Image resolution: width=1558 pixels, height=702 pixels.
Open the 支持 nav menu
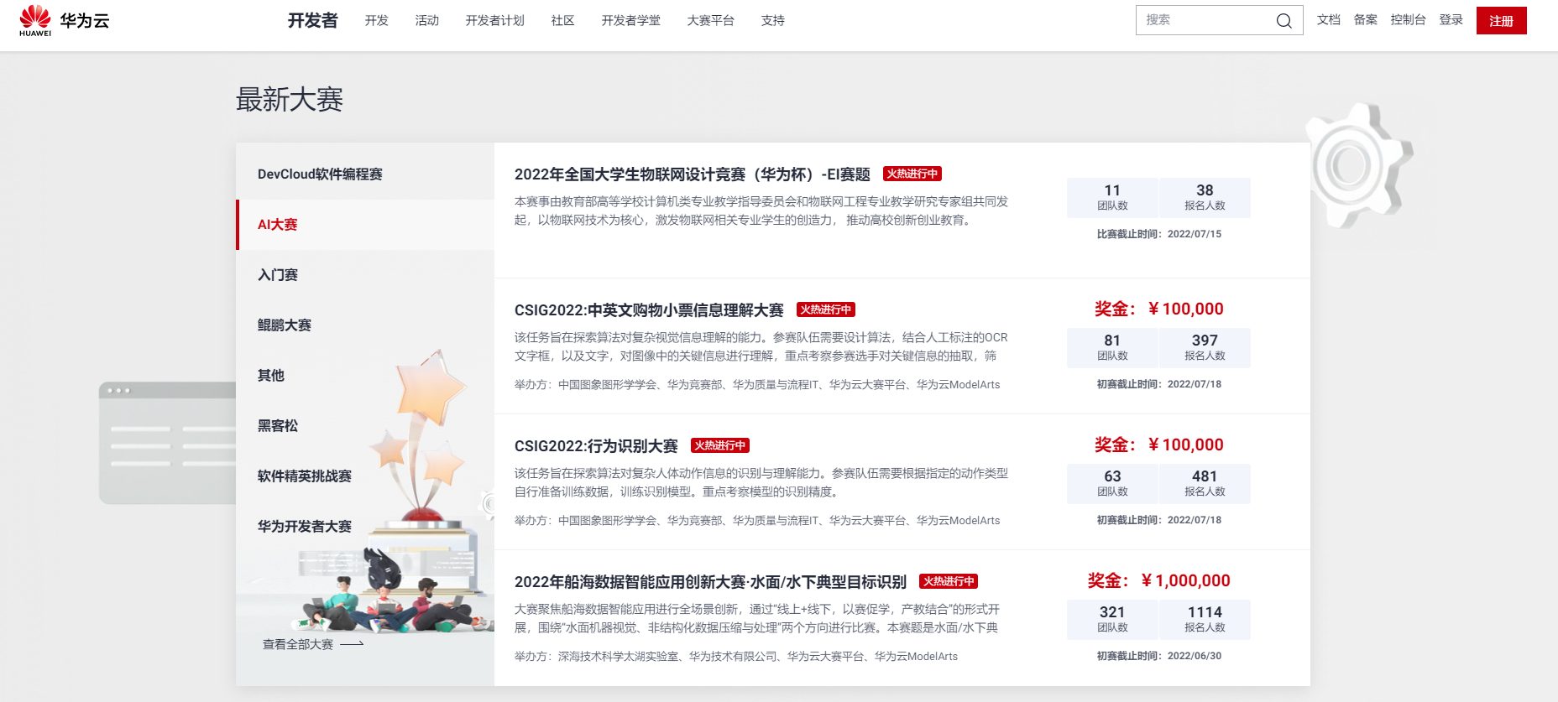[773, 20]
